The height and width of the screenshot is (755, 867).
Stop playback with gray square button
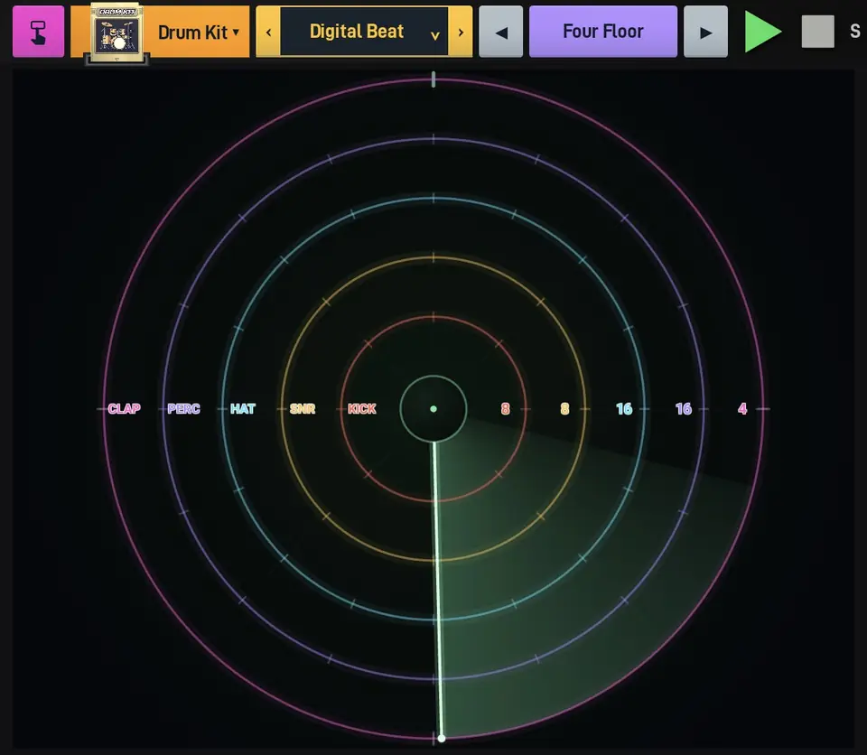tap(818, 32)
